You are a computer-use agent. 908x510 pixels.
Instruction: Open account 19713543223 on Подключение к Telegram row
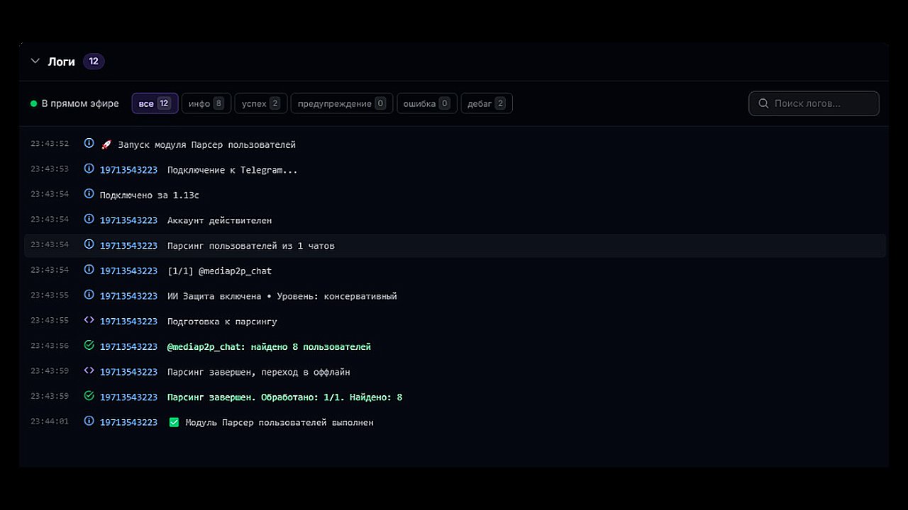(128, 170)
